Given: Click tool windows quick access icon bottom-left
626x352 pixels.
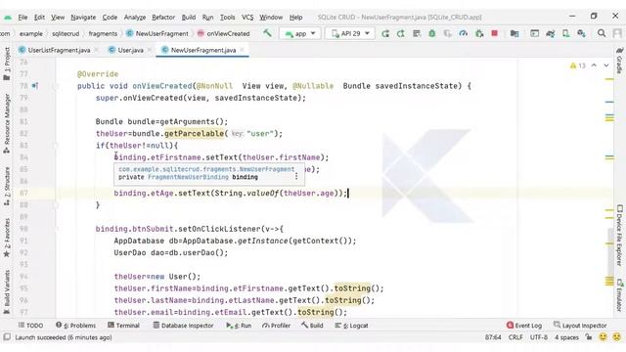Looking at the screenshot, I should (x=7, y=337).
